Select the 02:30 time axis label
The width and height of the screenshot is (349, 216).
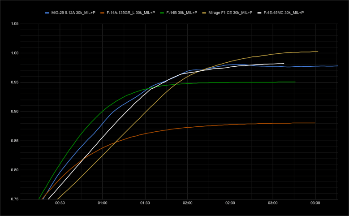(230, 203)
